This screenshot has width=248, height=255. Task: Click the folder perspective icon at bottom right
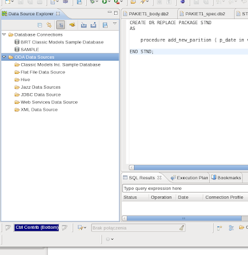(242, 228)
